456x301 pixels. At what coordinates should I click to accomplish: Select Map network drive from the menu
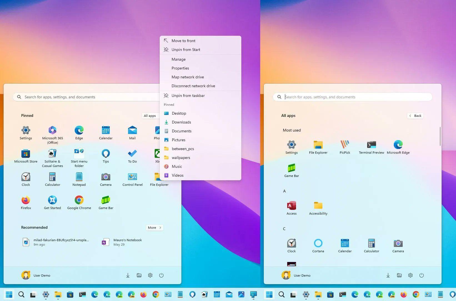click(x=188, y=77)
